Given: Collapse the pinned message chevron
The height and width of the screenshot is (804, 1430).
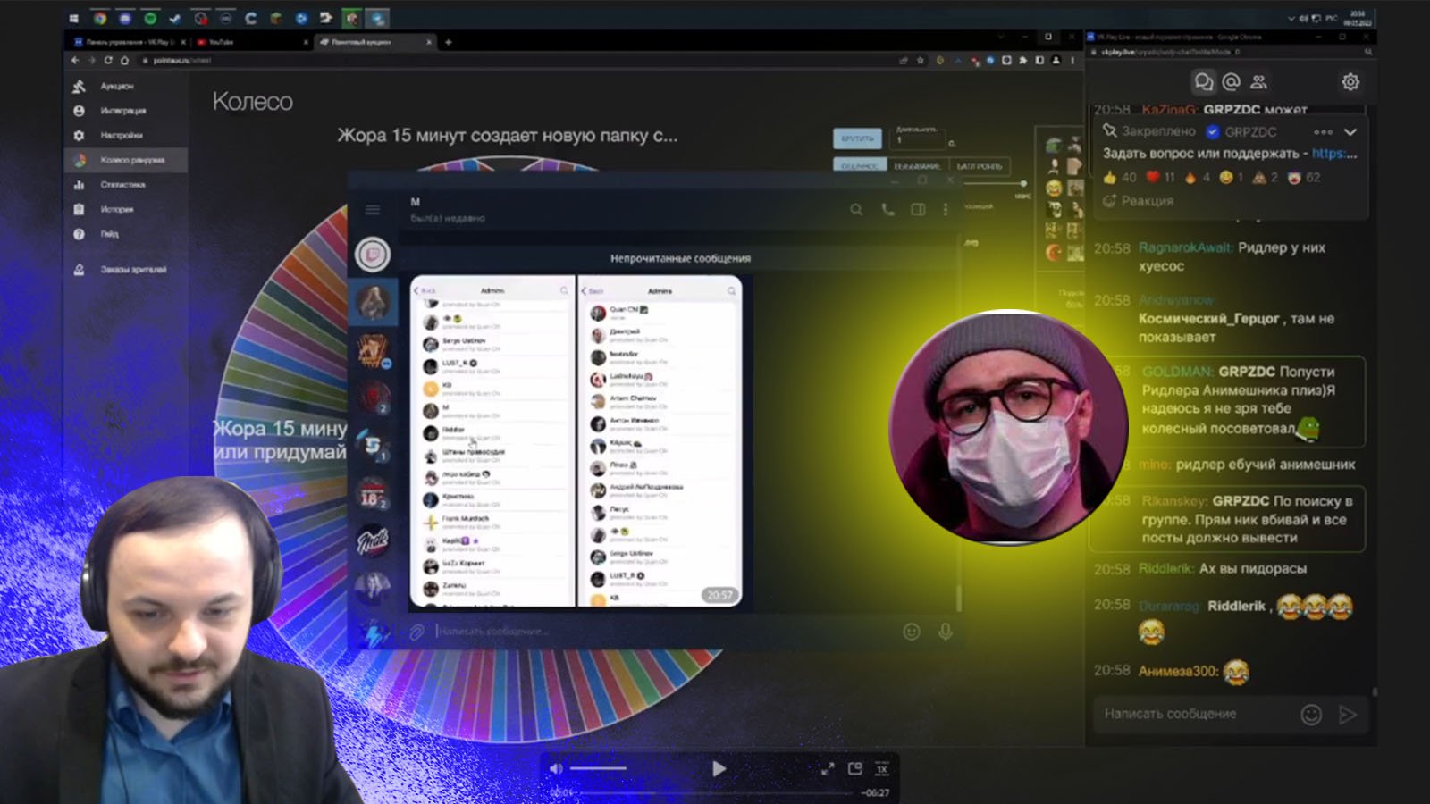Looking at the screenshot, I should 1350,132.
